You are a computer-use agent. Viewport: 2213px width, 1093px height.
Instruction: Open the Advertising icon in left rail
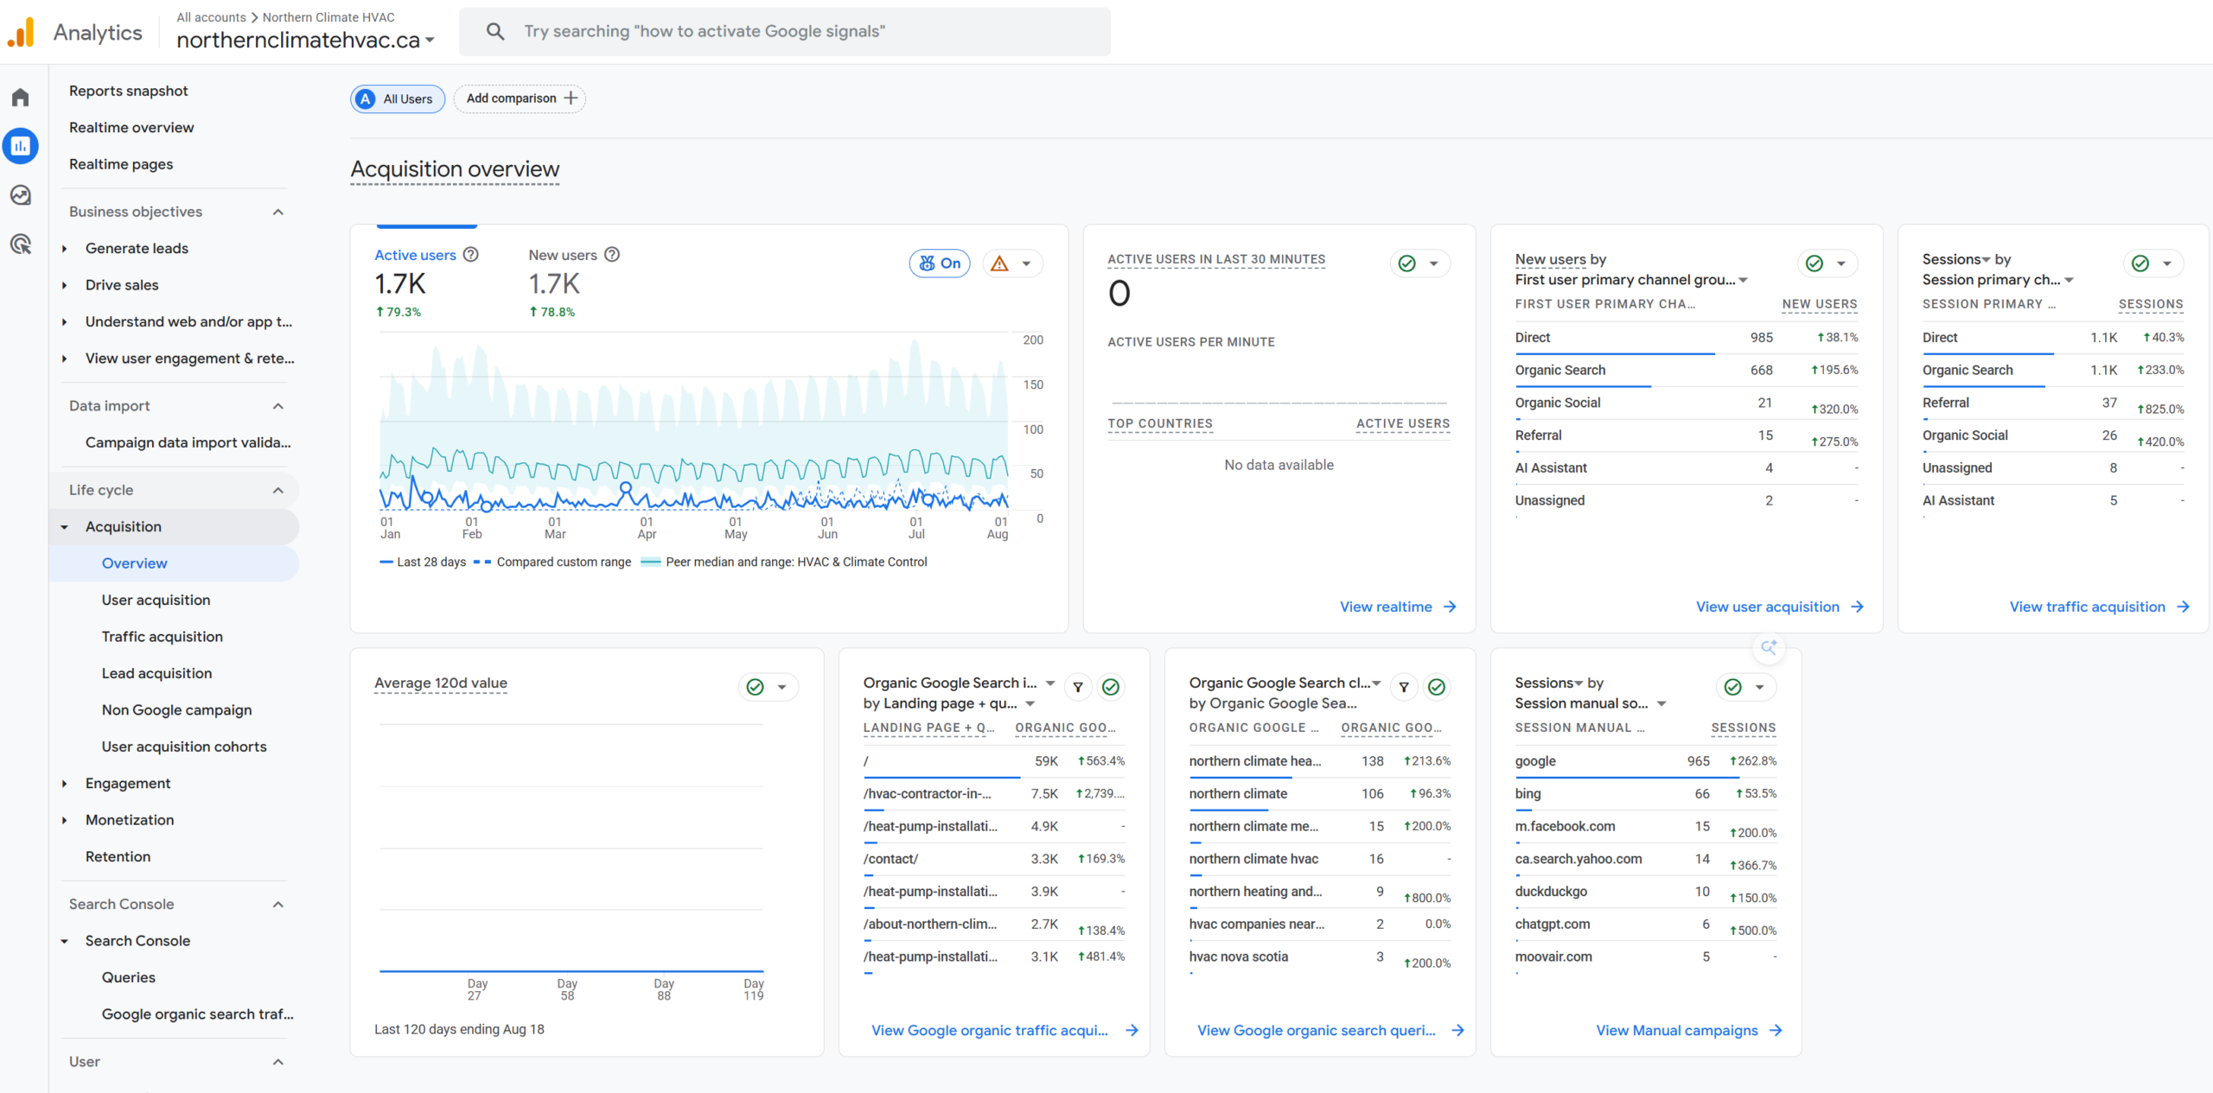tap(21, 245)
